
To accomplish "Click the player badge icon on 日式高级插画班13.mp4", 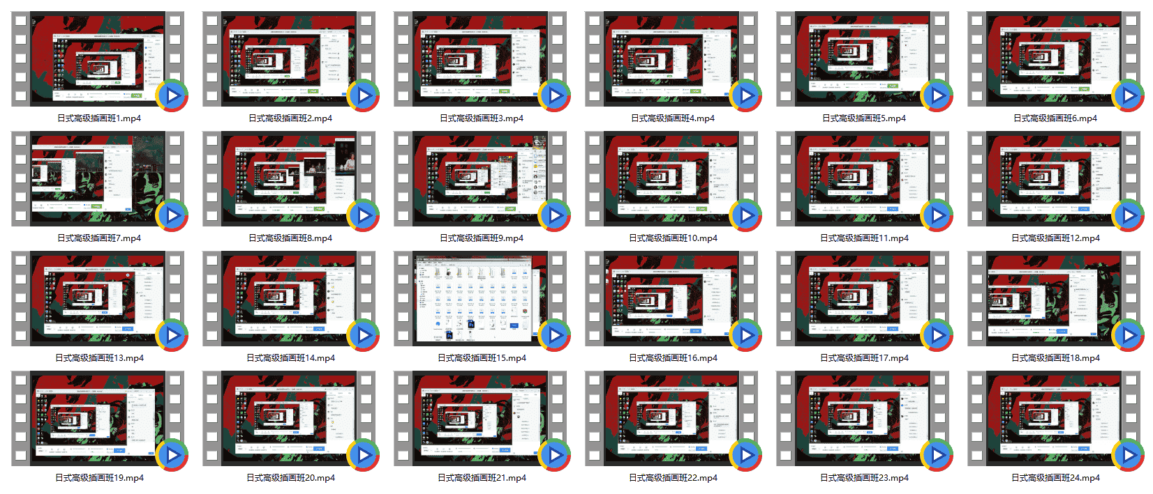I will (172, 335).
